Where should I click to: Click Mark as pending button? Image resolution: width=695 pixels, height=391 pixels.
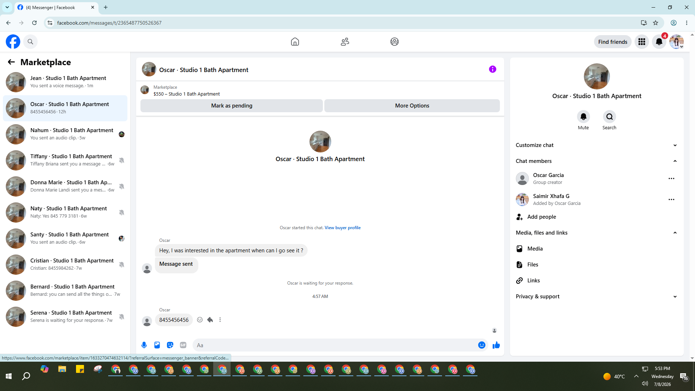pos(232,106)
